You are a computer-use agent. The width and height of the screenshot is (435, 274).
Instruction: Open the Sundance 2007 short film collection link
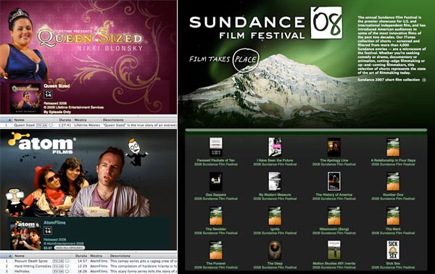click(389, 80)
